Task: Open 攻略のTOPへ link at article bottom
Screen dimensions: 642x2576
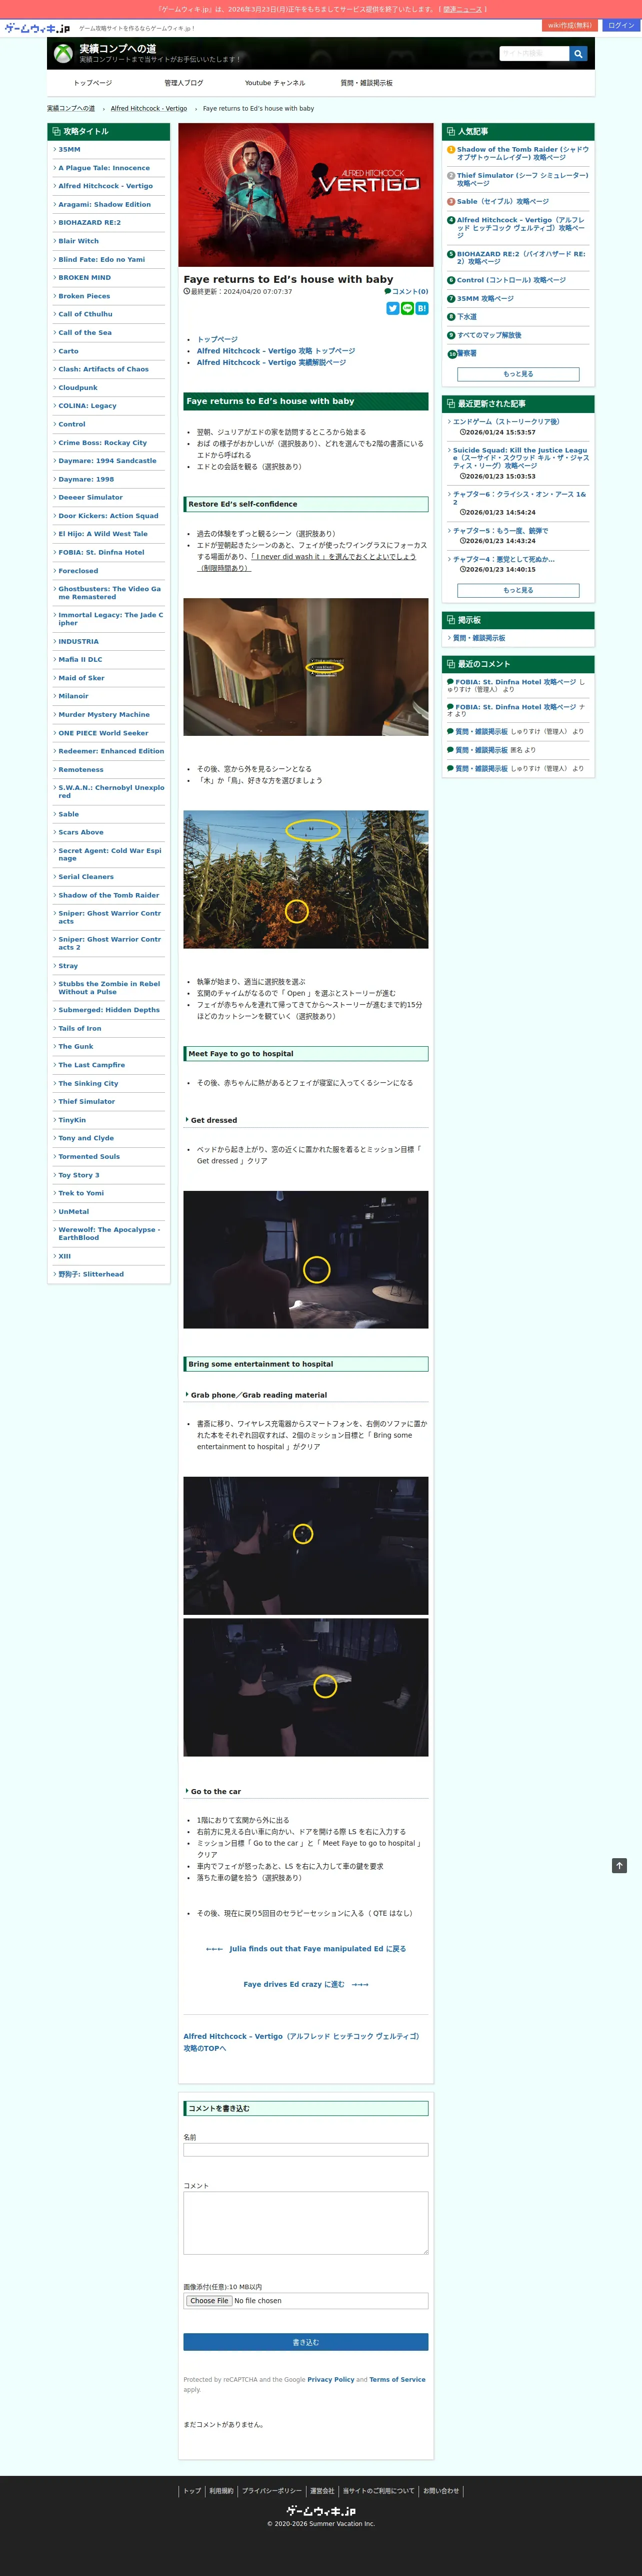Action: (x=301, y=2042)
